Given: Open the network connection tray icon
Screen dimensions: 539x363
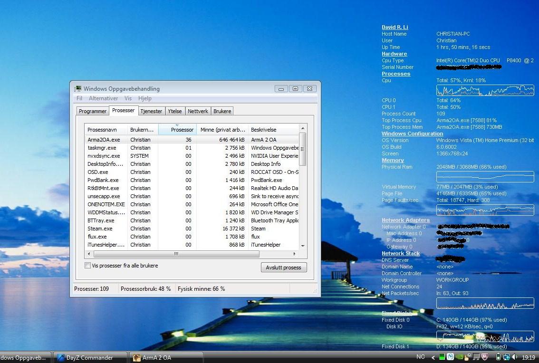Looking at the screenshot, I should [507, 357].
